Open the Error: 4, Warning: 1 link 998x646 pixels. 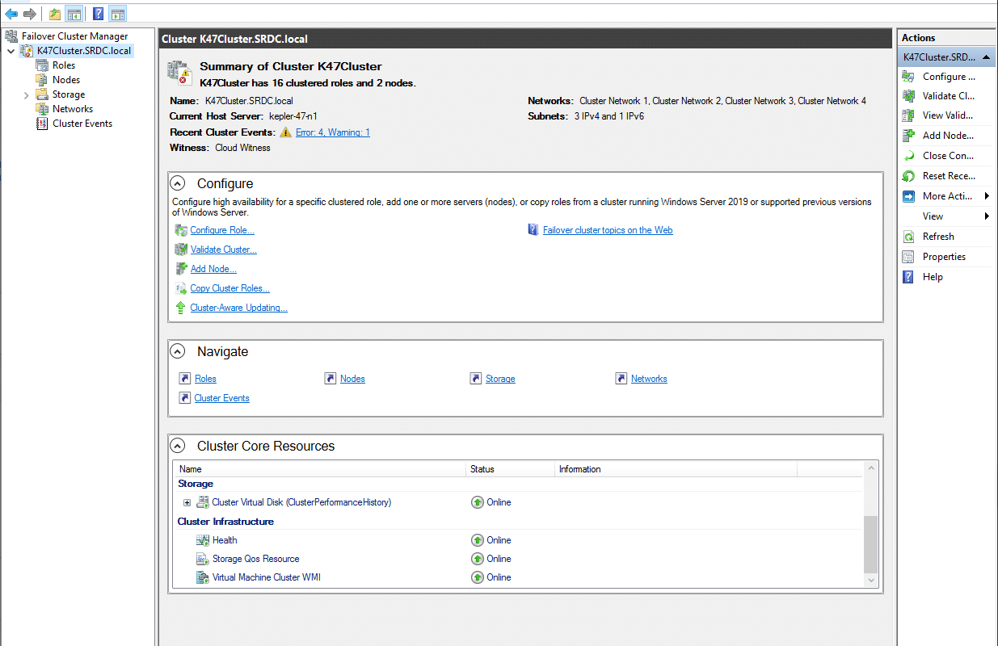[x=333, y=132]
